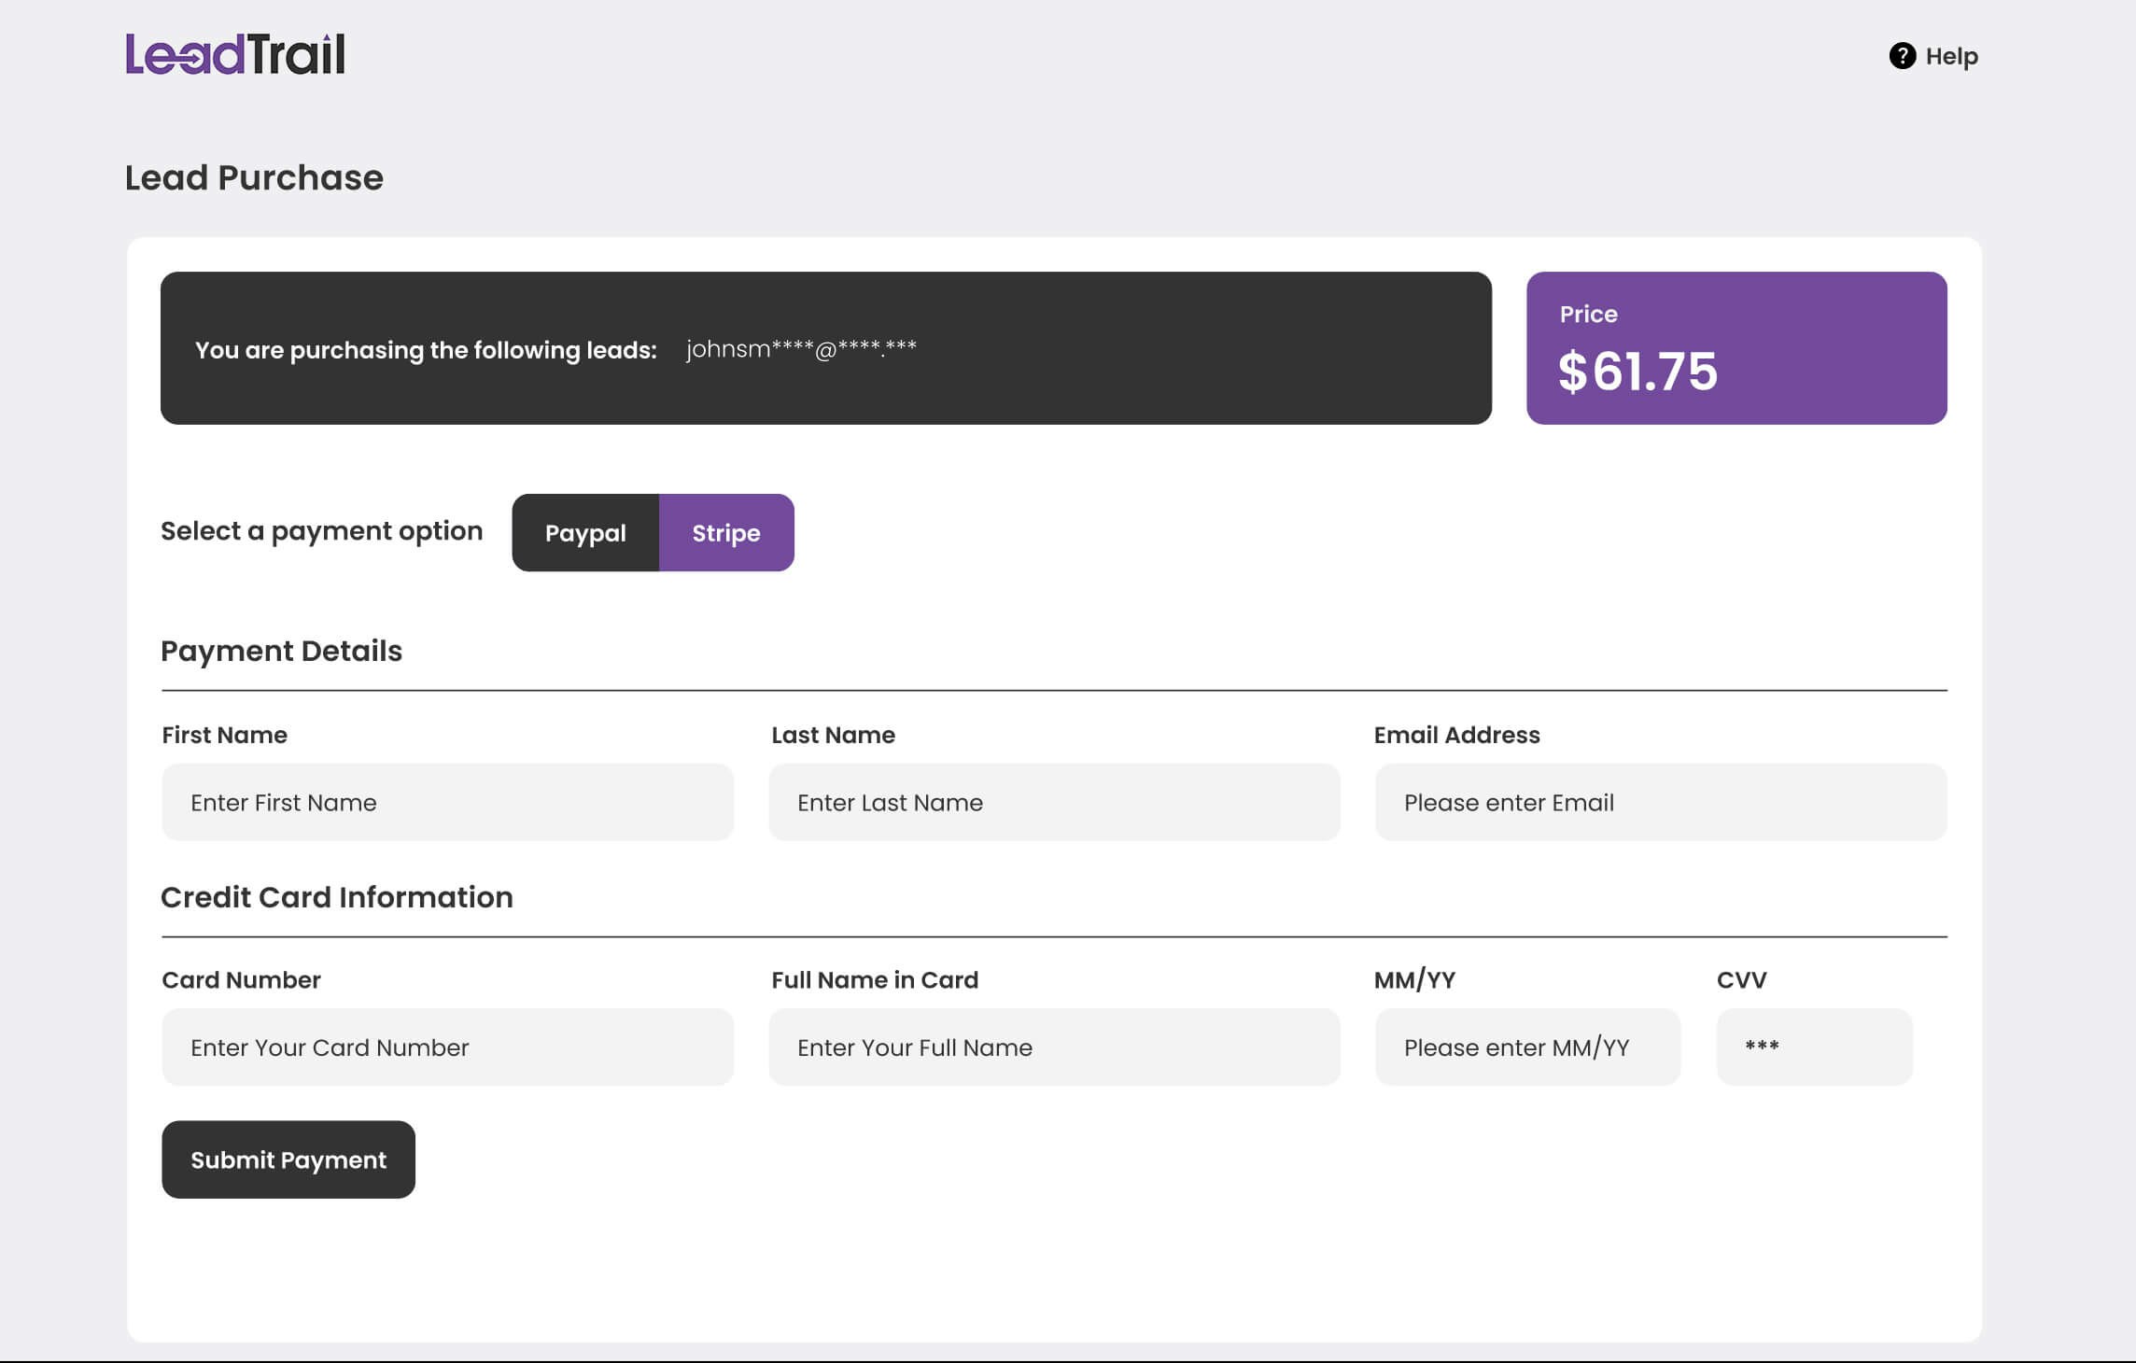Click the dark purchasing leads banner
Screen dimensions: 2136x1363
(x=826, y=348)
